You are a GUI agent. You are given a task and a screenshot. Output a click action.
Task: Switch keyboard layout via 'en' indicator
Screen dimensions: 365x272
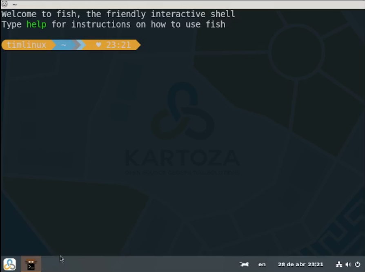(262, 264)
